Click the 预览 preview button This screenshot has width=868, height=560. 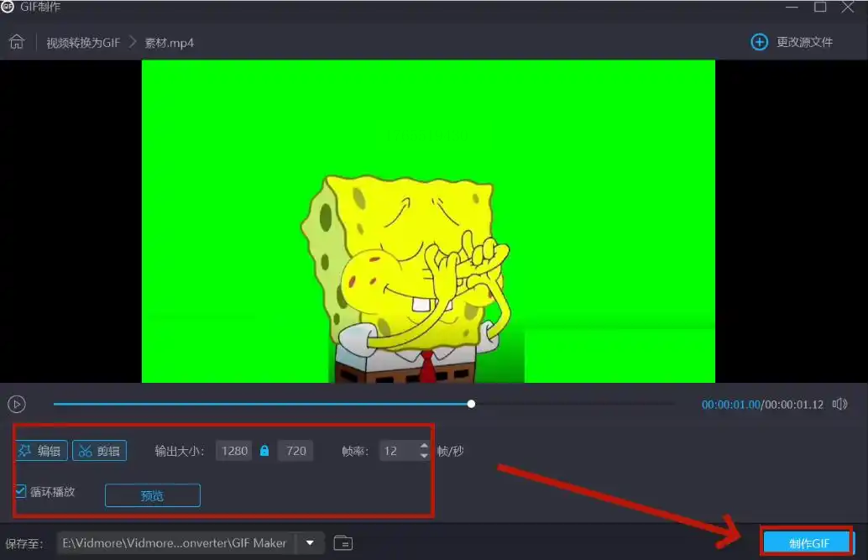152,495
